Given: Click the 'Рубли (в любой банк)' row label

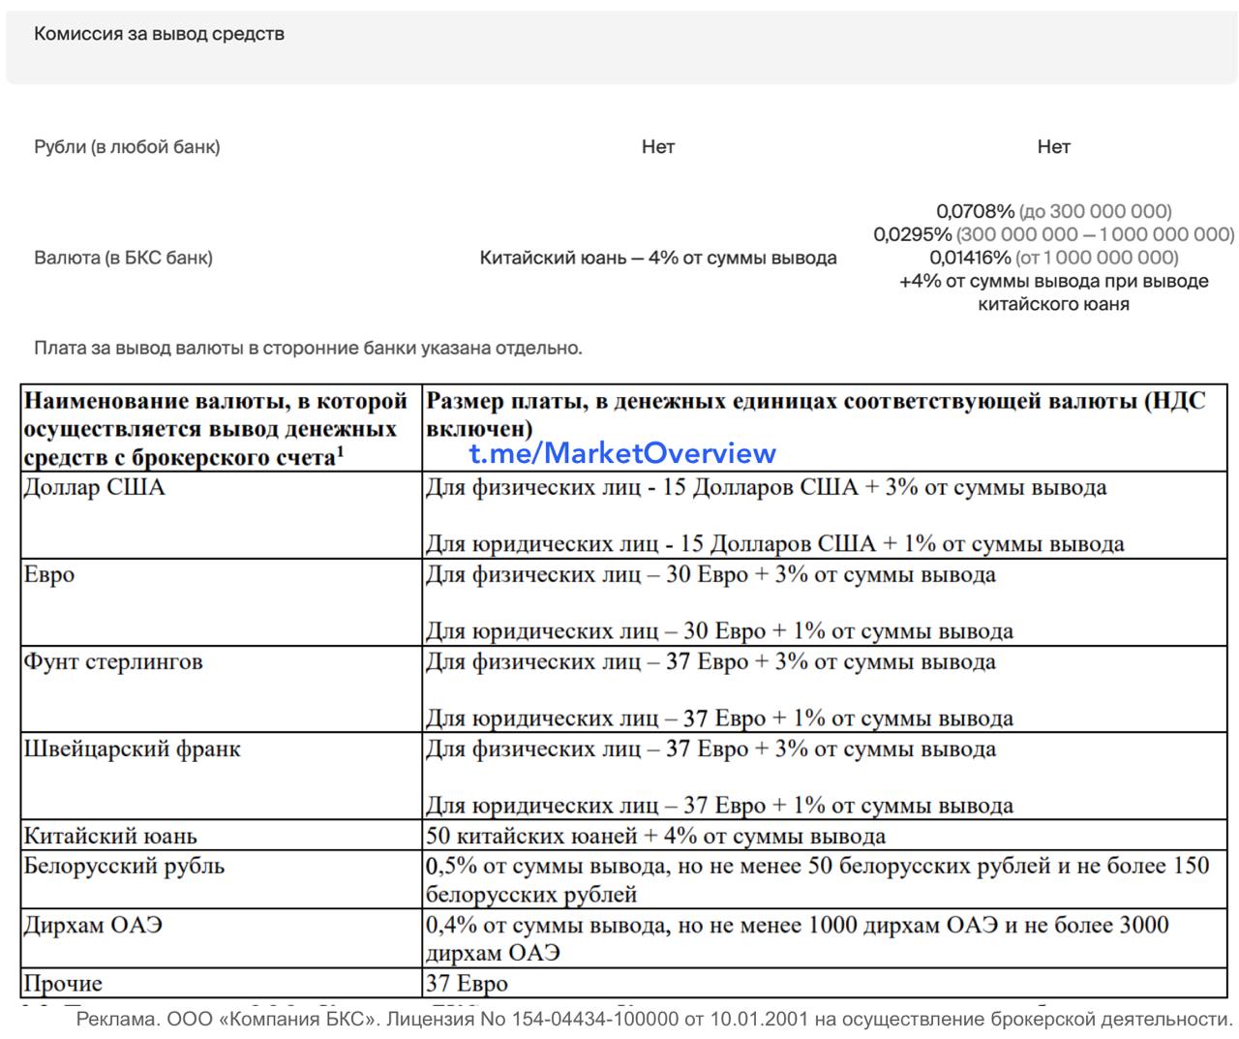Looking at the screenshot, I should pos(127,147).
